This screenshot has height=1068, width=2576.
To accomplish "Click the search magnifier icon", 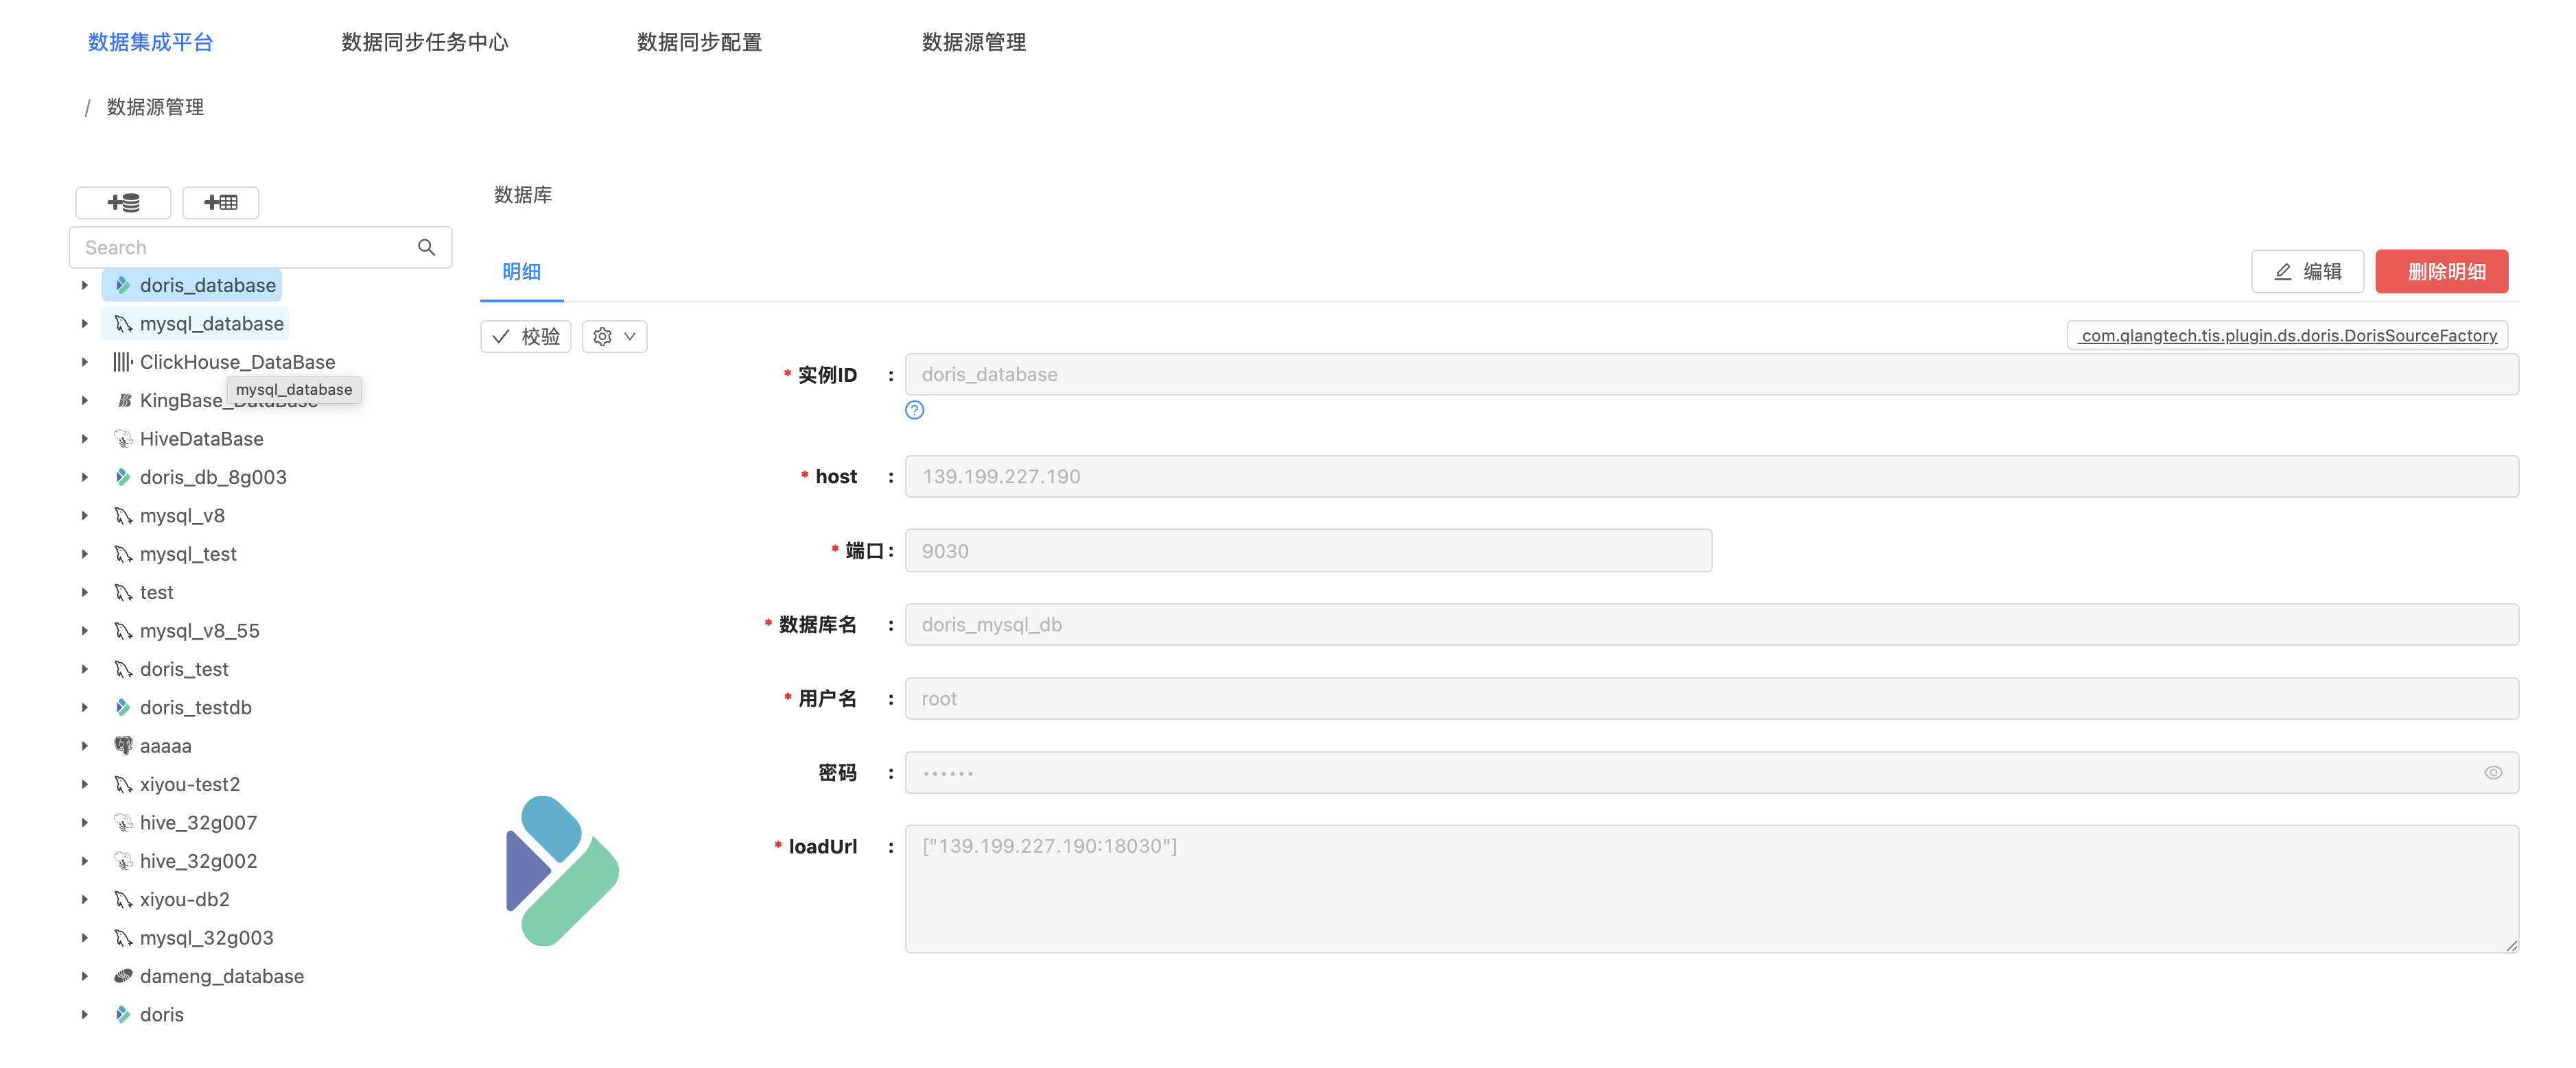I will click(426, 247).
